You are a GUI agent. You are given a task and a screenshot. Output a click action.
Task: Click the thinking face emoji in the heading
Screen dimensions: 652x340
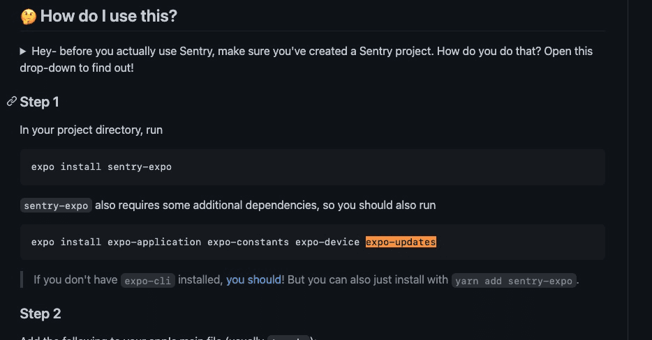pos(29,17)
